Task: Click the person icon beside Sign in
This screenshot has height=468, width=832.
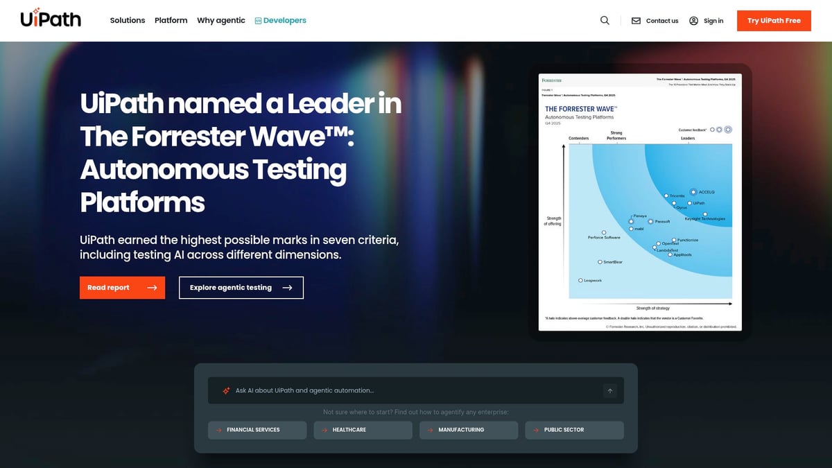Action: (x=693, y=21)
